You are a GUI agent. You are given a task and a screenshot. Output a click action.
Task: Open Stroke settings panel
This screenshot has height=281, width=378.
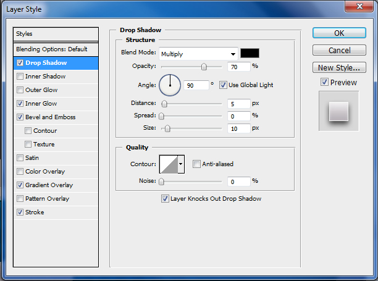(35, 212)
